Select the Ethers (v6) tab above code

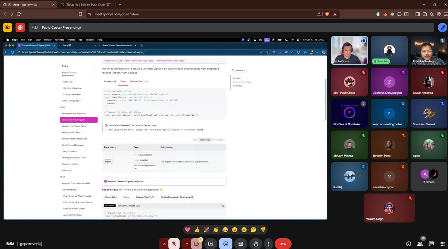tap(110, 81)
